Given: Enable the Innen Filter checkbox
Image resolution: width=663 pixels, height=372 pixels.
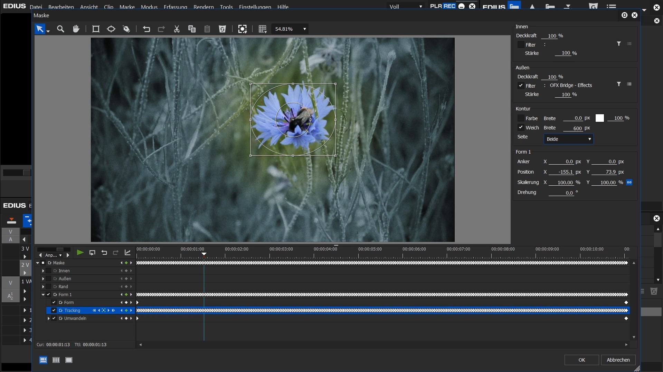Looking at the screenshot, I should pyautogui.click(x=521, y=45).
